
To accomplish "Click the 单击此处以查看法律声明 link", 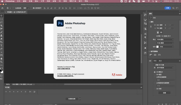I will (x=65, y=76).
